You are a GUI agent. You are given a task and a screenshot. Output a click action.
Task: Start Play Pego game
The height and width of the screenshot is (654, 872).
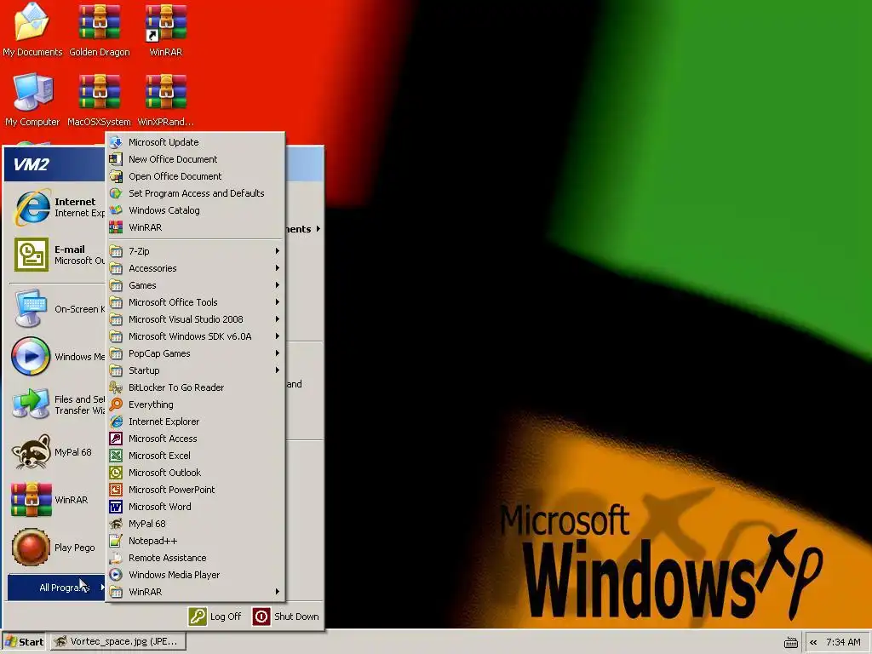point(58,548)
